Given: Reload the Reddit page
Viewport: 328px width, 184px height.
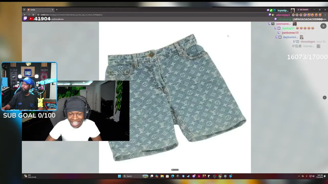Looking at the screenshot, I should coord(33,15).
